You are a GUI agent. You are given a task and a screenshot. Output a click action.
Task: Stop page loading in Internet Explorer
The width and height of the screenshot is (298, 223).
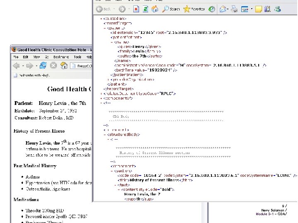coord(136,9)
